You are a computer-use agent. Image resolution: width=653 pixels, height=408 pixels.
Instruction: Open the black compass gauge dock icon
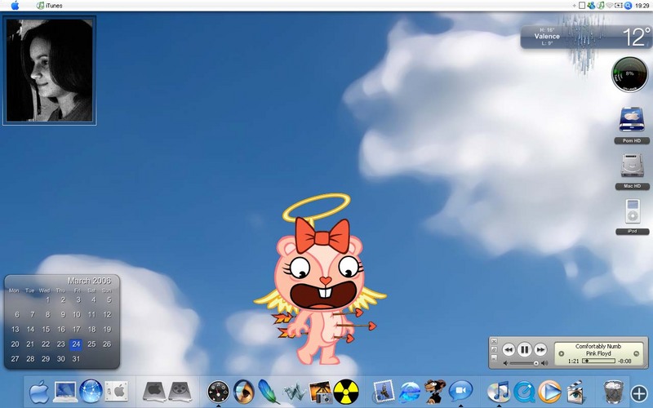pyautogui.click(x=218, y=392)
